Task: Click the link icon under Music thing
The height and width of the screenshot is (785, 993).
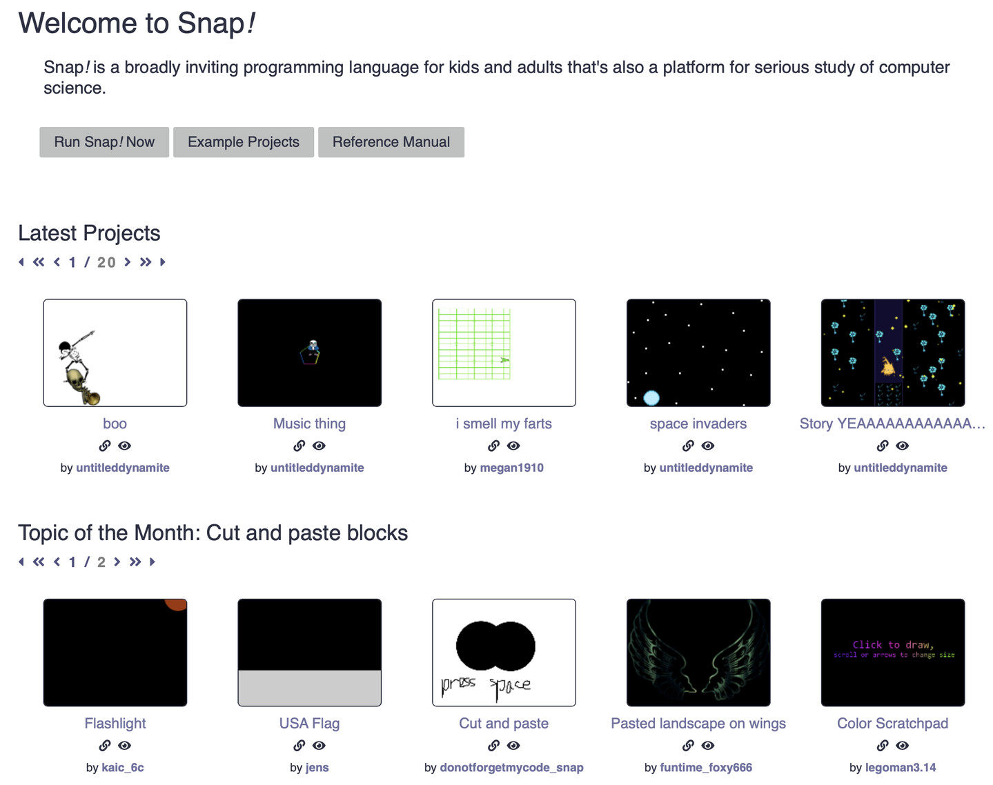Action: coord(299,446)
